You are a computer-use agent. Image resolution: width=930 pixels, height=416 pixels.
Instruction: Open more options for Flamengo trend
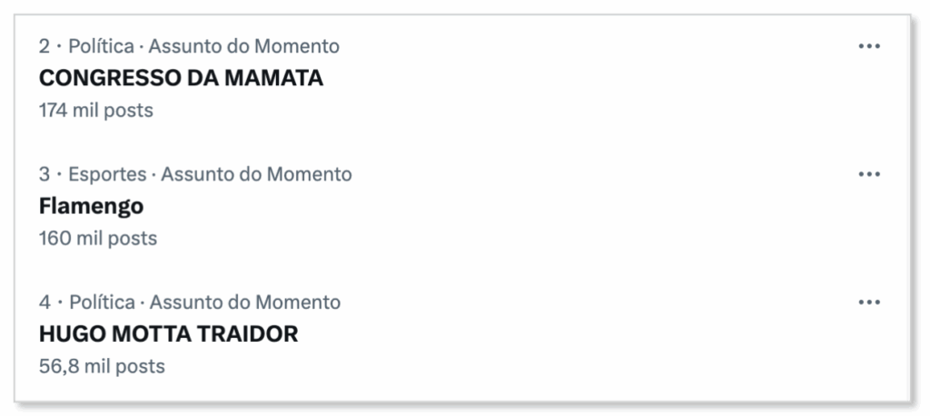(x=869, y=174)
